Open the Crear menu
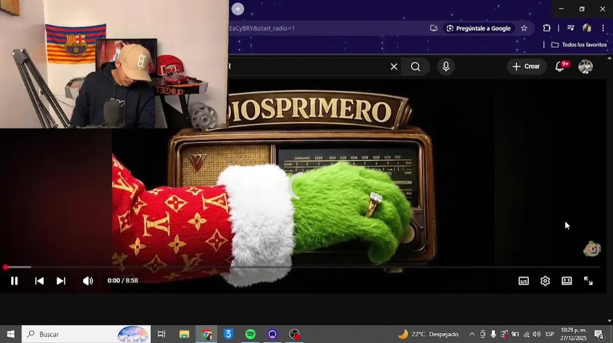 click(526, 67)
